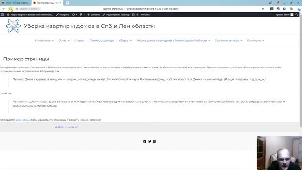Viewport: 302px width, 170px height.
Task: Open the striped black-white browser extension
Action: coord(278,9)
